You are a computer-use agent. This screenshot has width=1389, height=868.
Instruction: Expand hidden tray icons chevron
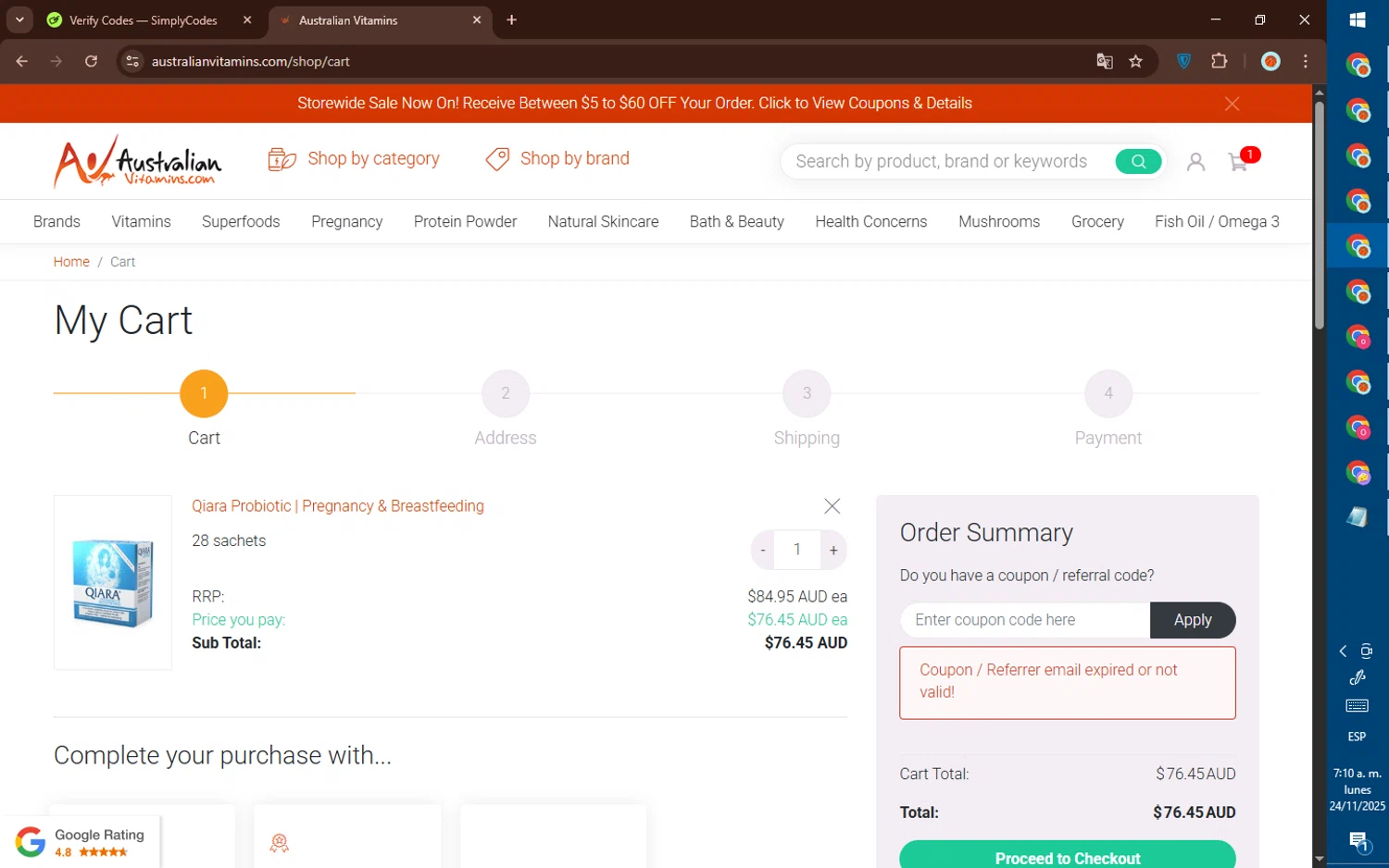pyautogui.click(x=1343, y=651)
